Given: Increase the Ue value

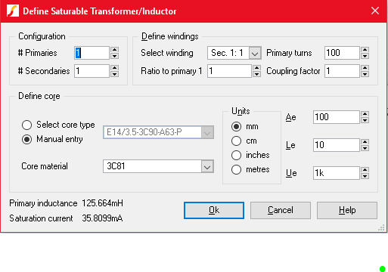Looking at the screenshot, I should pos(365,170).
